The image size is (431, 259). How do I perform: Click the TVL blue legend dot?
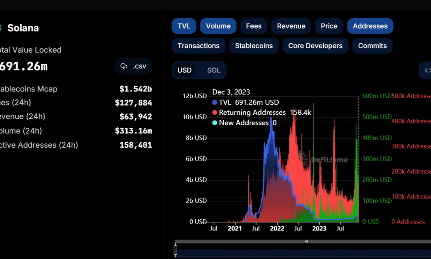click(x=215, y=102)
